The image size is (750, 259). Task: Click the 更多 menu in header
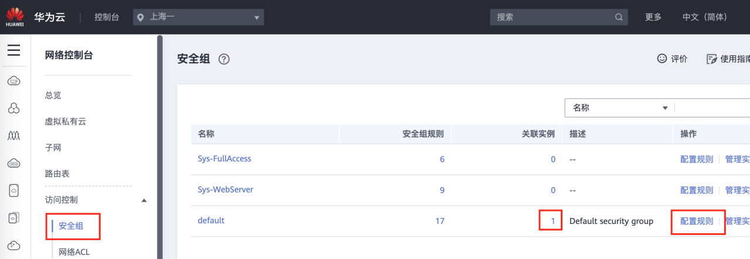tap(653, 17)
